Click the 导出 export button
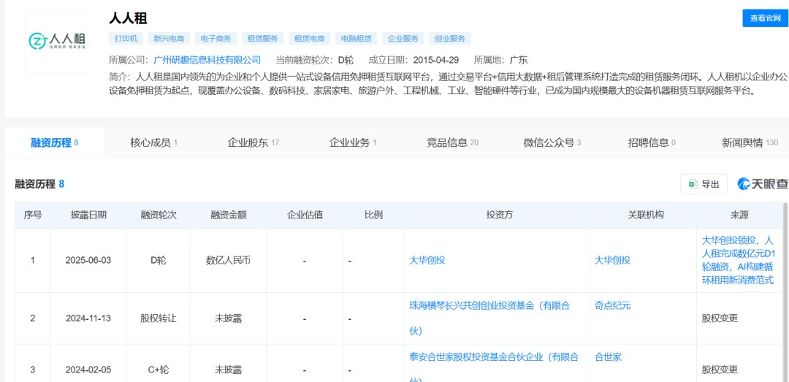This screenshot has height=382, width=789. pos(704,184)
